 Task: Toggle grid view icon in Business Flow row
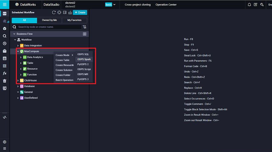point(85,34)
